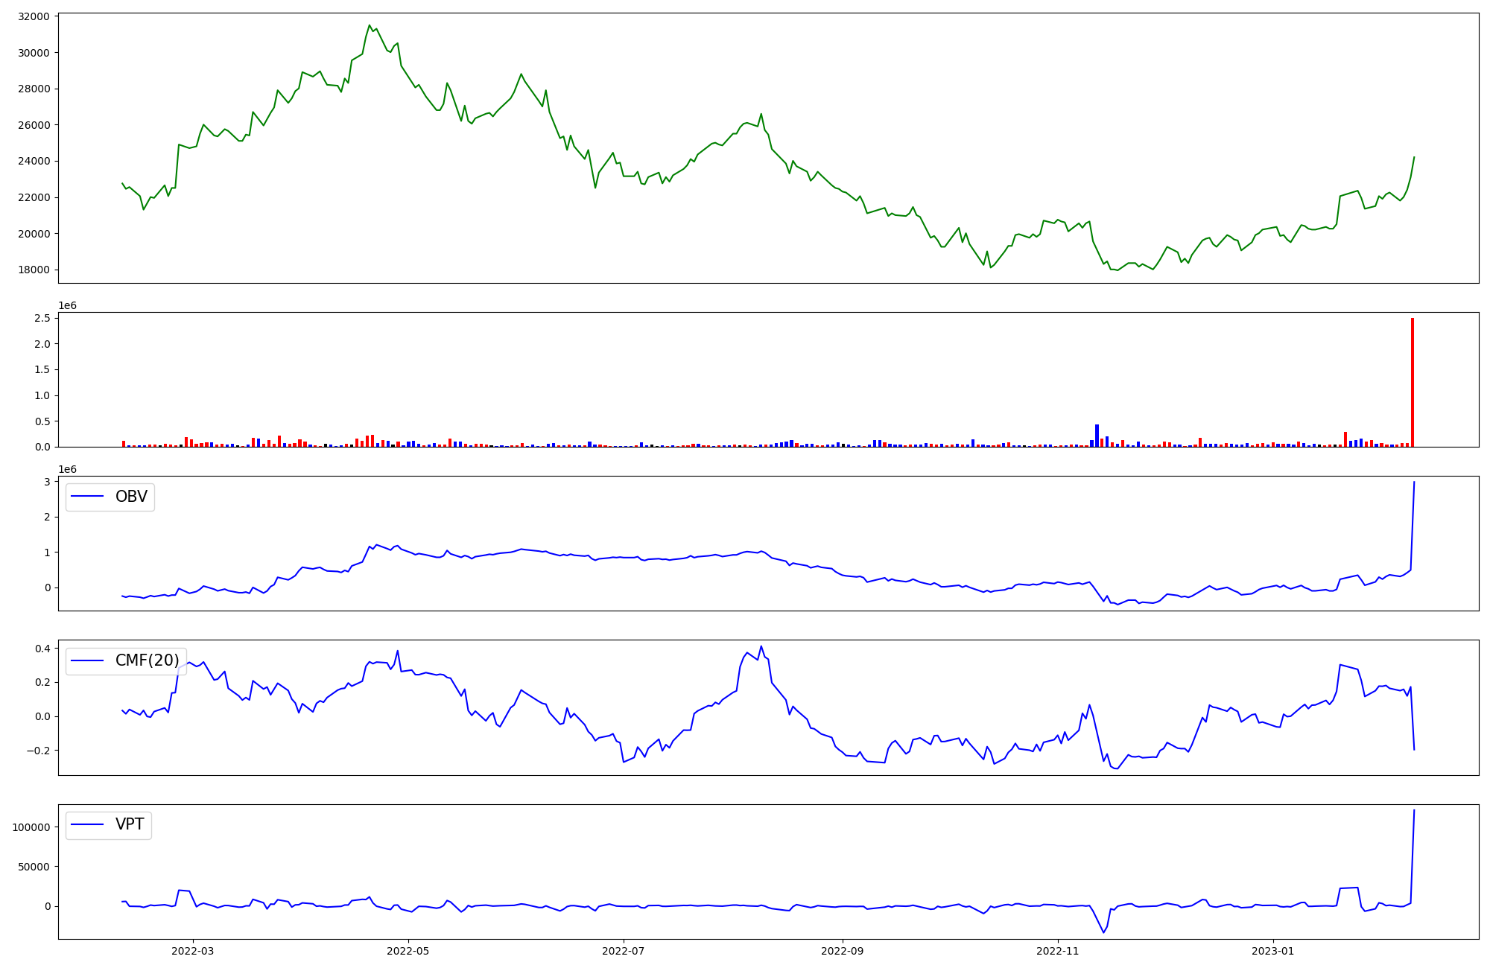Select the tallest red volume bar
This screenshot has width=1490, height=968.
point(1412,382)
